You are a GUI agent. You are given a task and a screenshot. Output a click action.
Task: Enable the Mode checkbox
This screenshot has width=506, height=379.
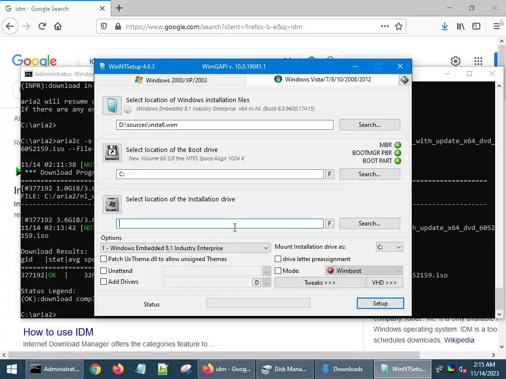278,271
